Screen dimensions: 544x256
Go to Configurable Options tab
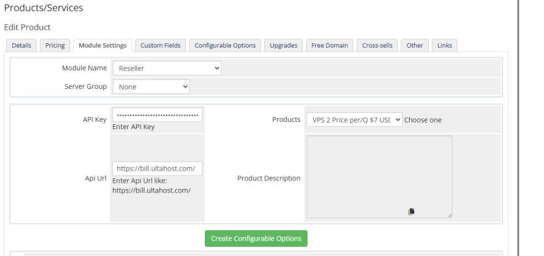pyautogui.click(x=225, y=46)
